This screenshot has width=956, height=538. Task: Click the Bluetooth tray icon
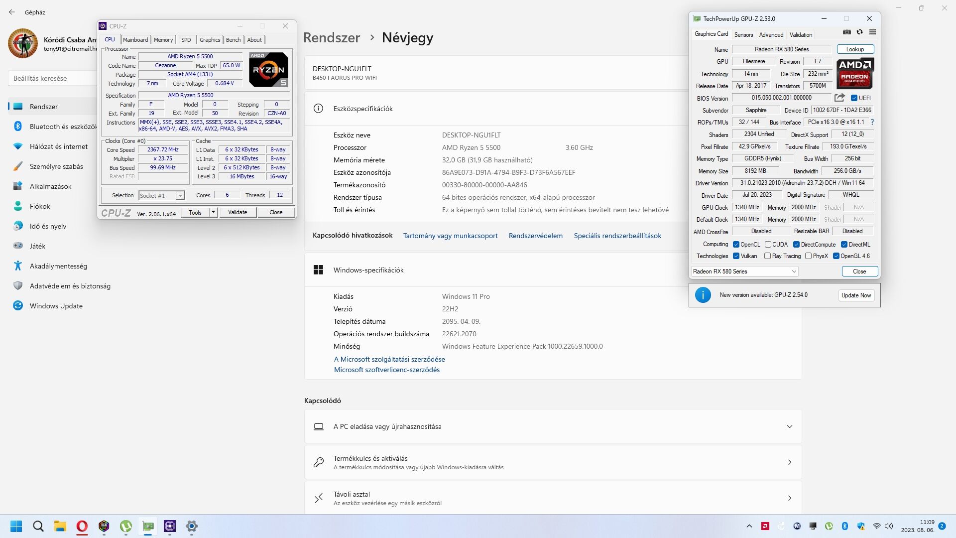click(845, 526)
